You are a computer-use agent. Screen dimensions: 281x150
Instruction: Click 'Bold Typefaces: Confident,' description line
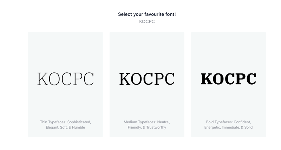coord(229,122)
